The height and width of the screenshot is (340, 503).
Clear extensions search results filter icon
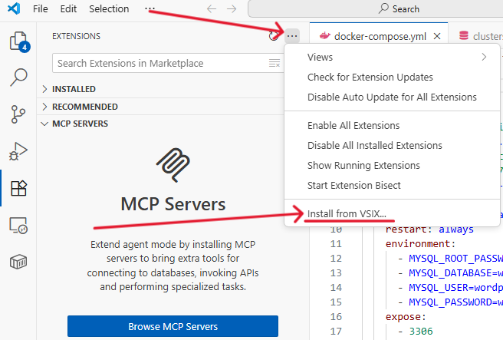275,63
